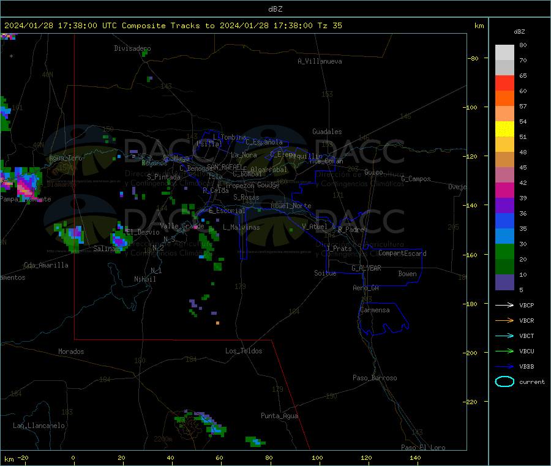Click the green VBCU arrow in legend

[504, 351]
